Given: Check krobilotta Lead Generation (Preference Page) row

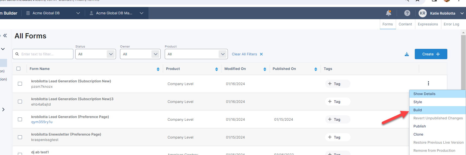Looking at the screenshot, I should tap(20, 119).
